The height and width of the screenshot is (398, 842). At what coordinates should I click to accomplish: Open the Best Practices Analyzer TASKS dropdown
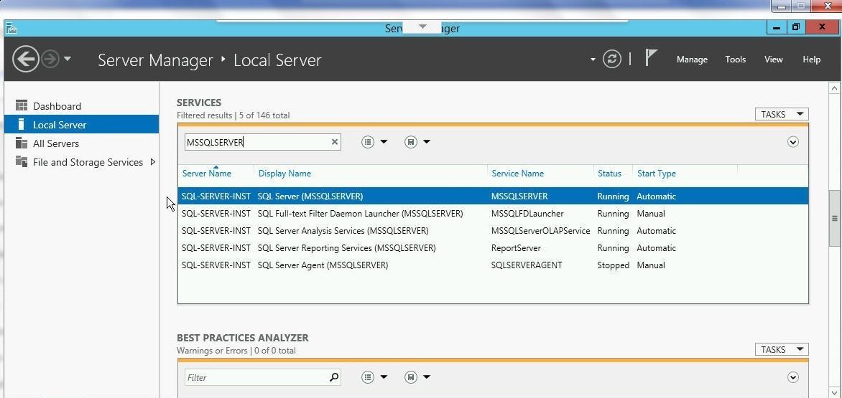point(781,350)
